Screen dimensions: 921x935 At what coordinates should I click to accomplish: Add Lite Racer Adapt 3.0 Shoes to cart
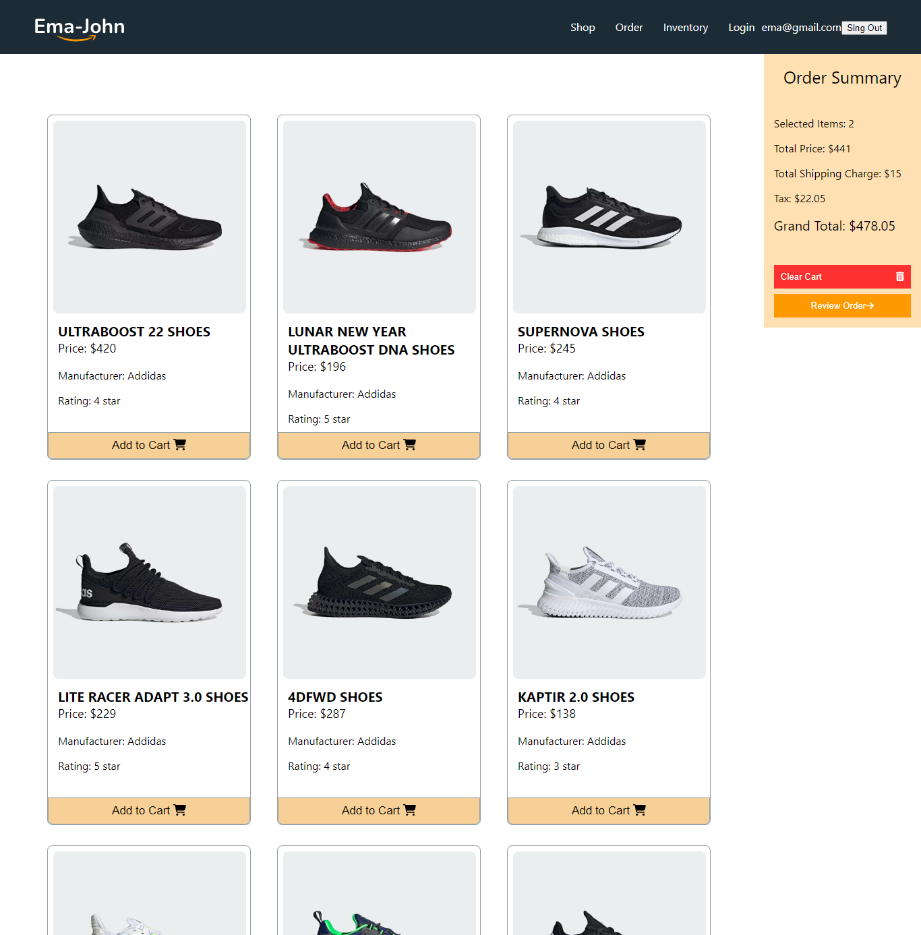click(149, 811)
